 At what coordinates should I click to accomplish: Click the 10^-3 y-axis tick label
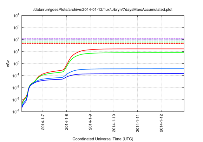click(16, 100)
